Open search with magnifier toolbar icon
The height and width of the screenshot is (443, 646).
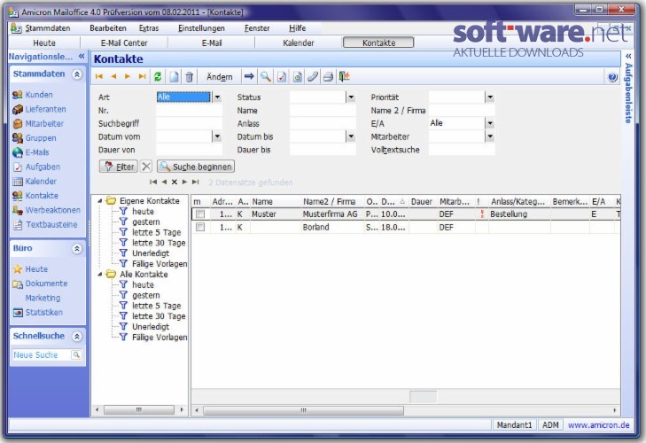click(265, 76)
